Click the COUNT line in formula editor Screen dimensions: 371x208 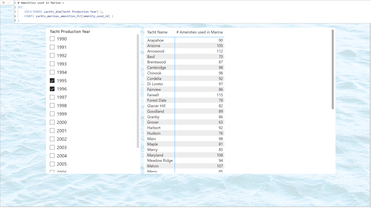[69, 16]
